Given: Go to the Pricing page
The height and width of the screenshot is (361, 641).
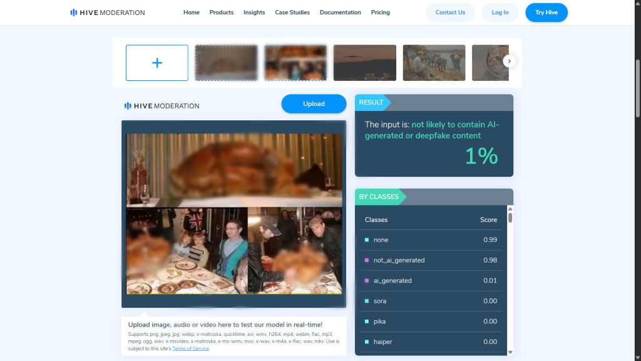Looking at the screenshot, I should coord(380,13).
